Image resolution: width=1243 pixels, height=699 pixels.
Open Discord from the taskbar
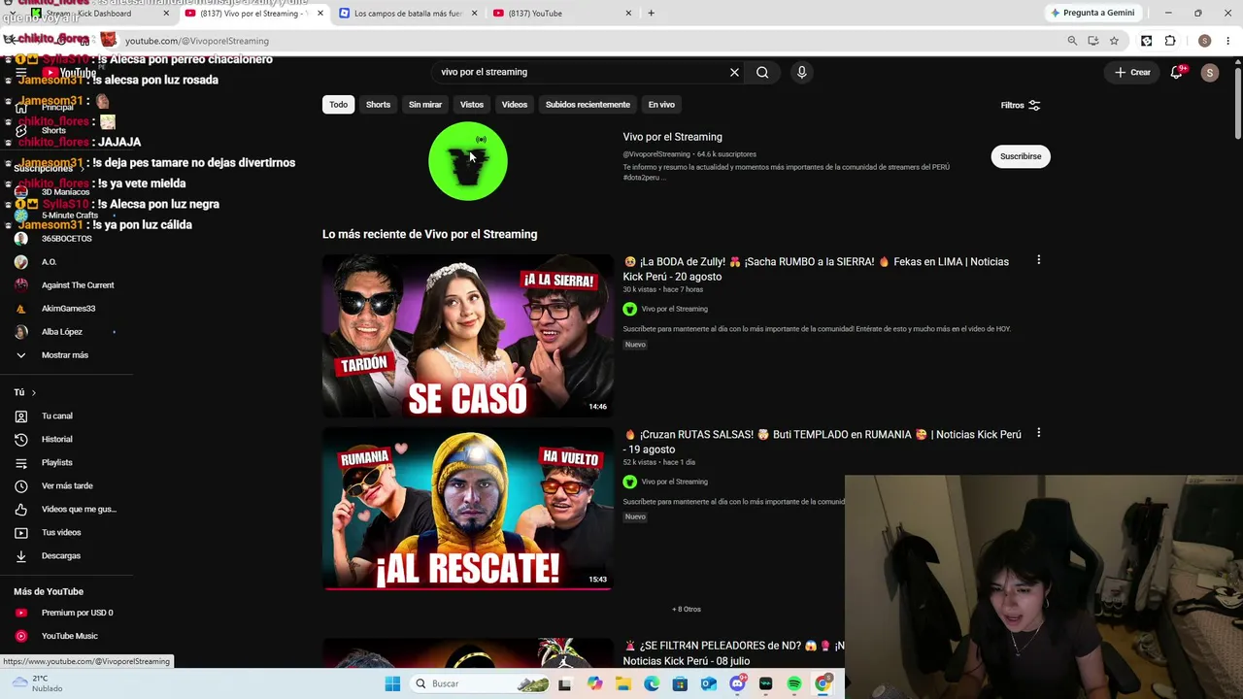737,683
